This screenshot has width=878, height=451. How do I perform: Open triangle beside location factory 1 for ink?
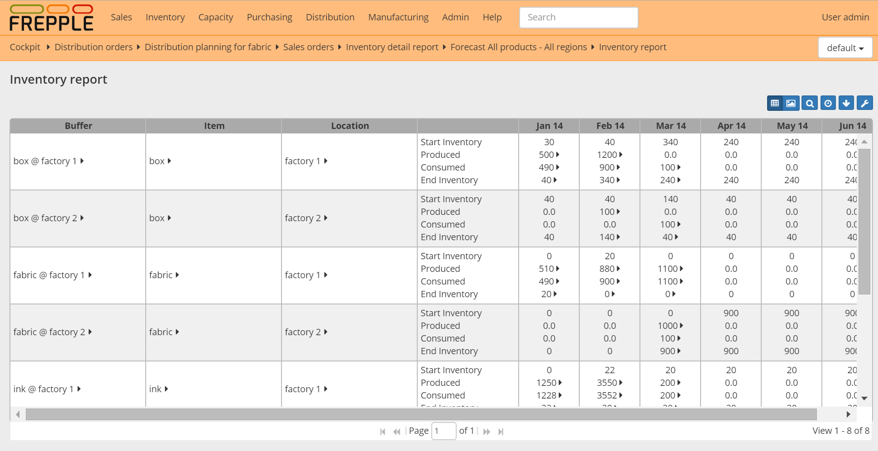point(325,389)
